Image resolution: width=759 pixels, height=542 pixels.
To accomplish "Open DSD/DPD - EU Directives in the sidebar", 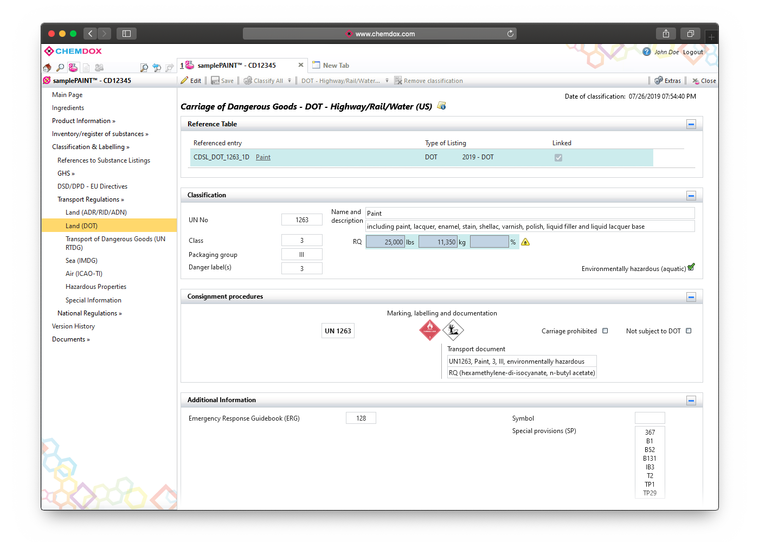I will pos(92,186).
